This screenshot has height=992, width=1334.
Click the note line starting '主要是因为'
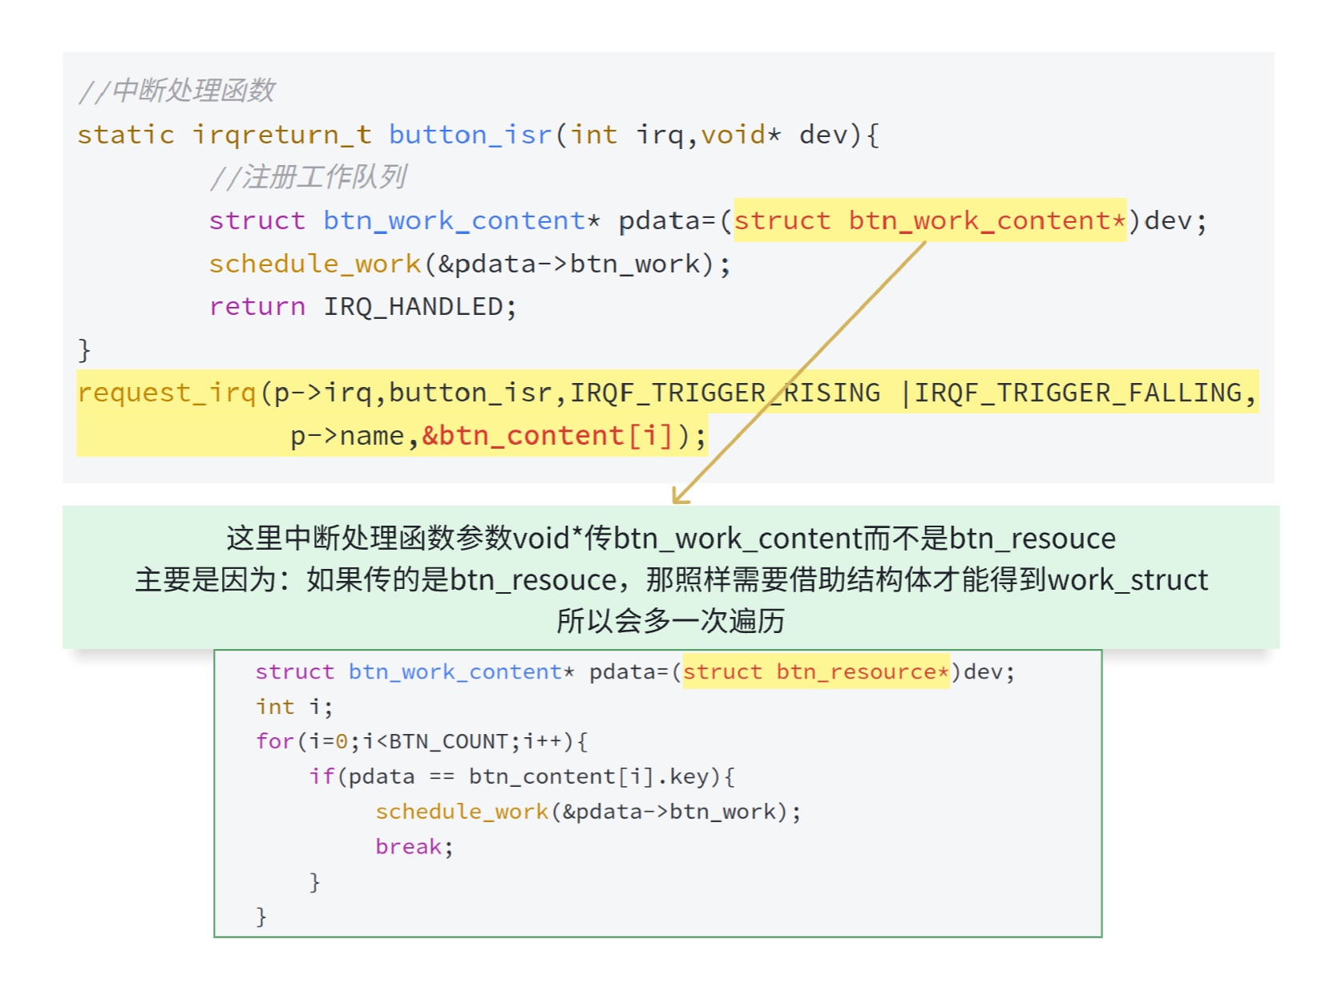click(671, 579)
